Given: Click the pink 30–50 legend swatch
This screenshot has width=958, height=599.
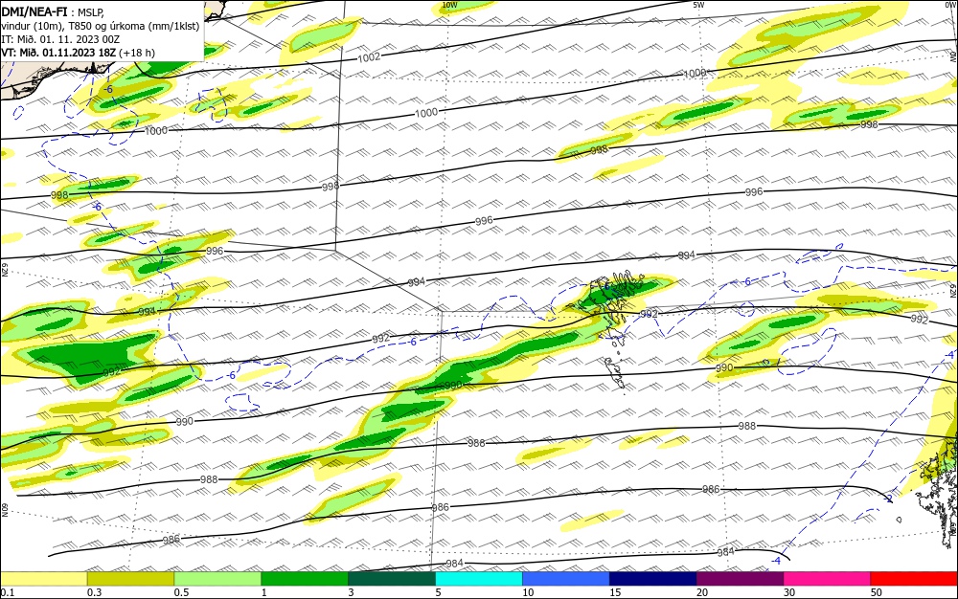Looking at the screenshot, I should pyautogui.click(x=828, y=579).
